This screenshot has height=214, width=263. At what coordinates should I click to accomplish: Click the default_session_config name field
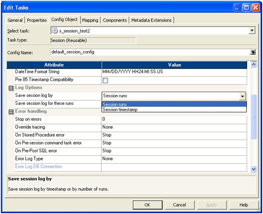(150, 52)
